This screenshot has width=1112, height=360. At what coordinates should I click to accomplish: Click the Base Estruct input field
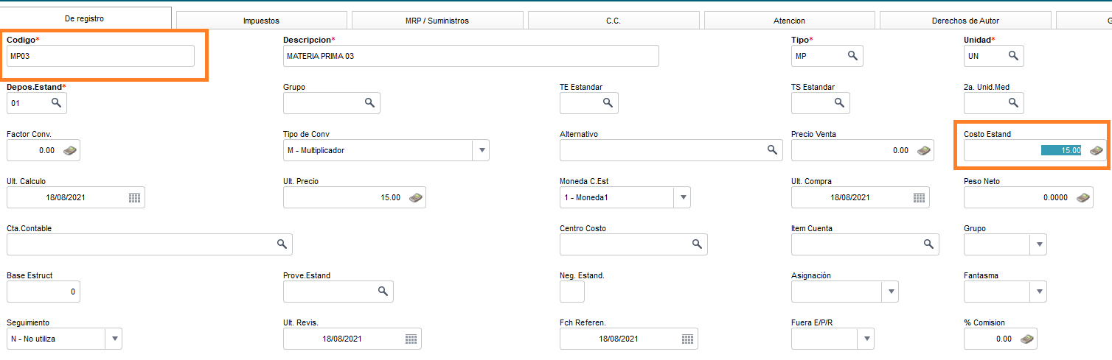[44, 292]
